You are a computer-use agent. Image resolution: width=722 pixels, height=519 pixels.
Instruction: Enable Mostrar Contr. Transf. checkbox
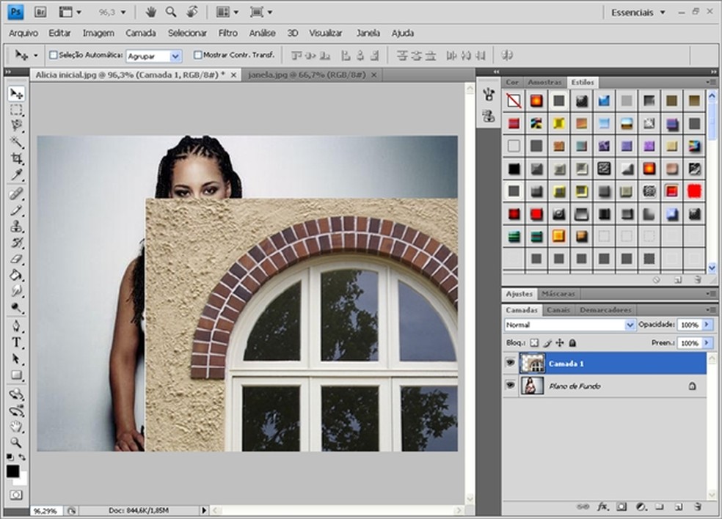tap(197, 55)
